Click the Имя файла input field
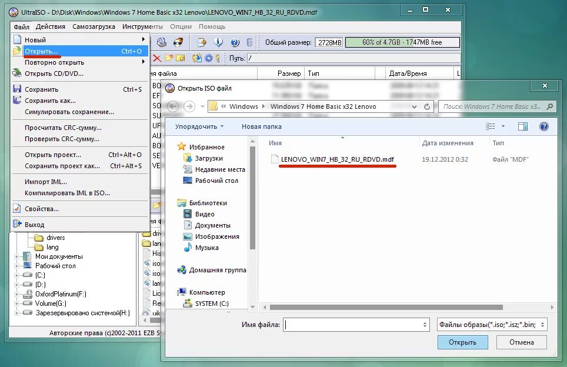The height and width of the screenshot is (367, 567). click(x=356, y=324)
